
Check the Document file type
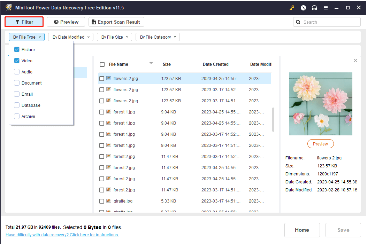coord(17,83)
